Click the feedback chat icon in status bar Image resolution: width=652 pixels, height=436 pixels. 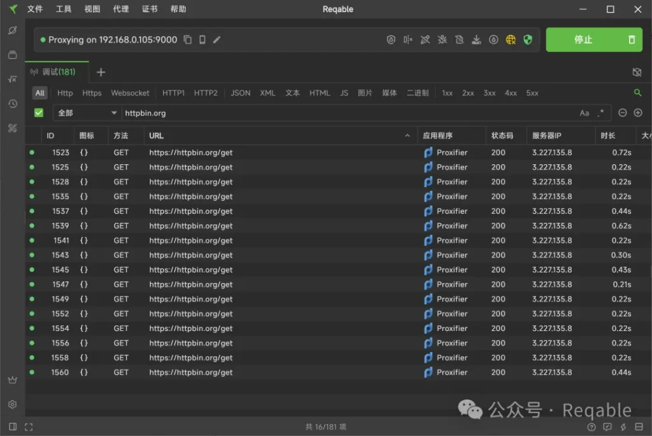click(607, 427)
